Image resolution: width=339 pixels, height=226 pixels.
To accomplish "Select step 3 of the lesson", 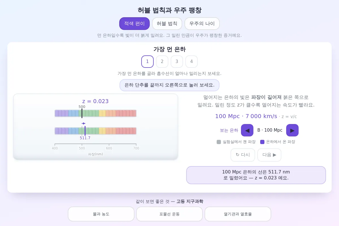I will tap(177, 62).
